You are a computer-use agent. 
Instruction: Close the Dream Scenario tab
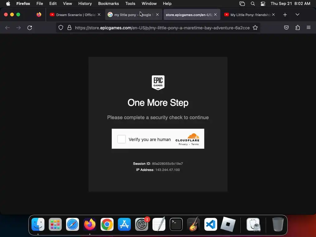[99, 15]
